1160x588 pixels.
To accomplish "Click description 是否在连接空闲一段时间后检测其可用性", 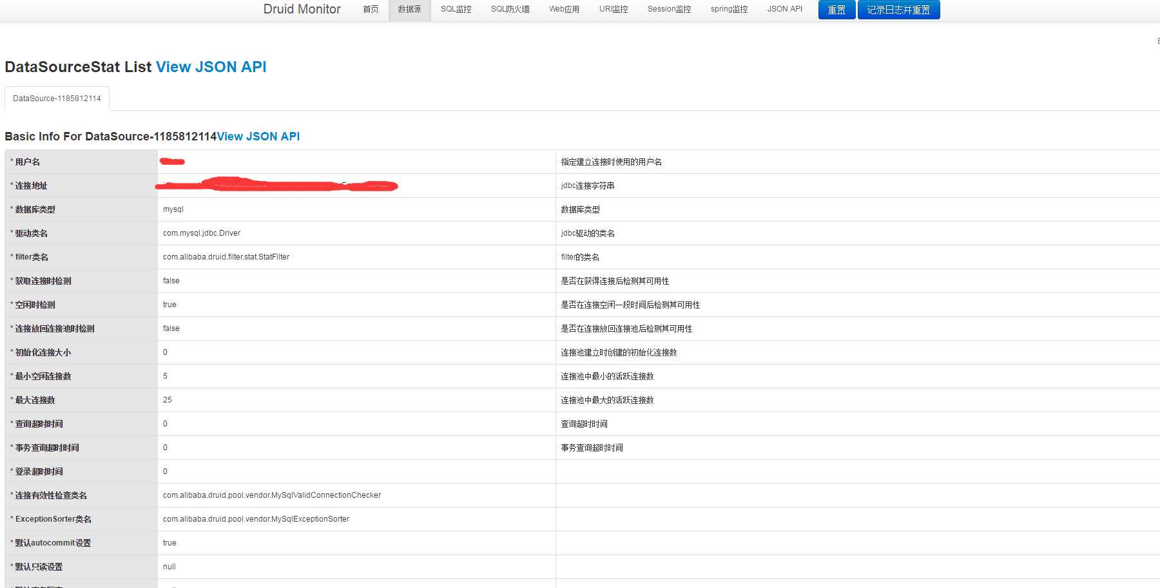I will point(630,305).
